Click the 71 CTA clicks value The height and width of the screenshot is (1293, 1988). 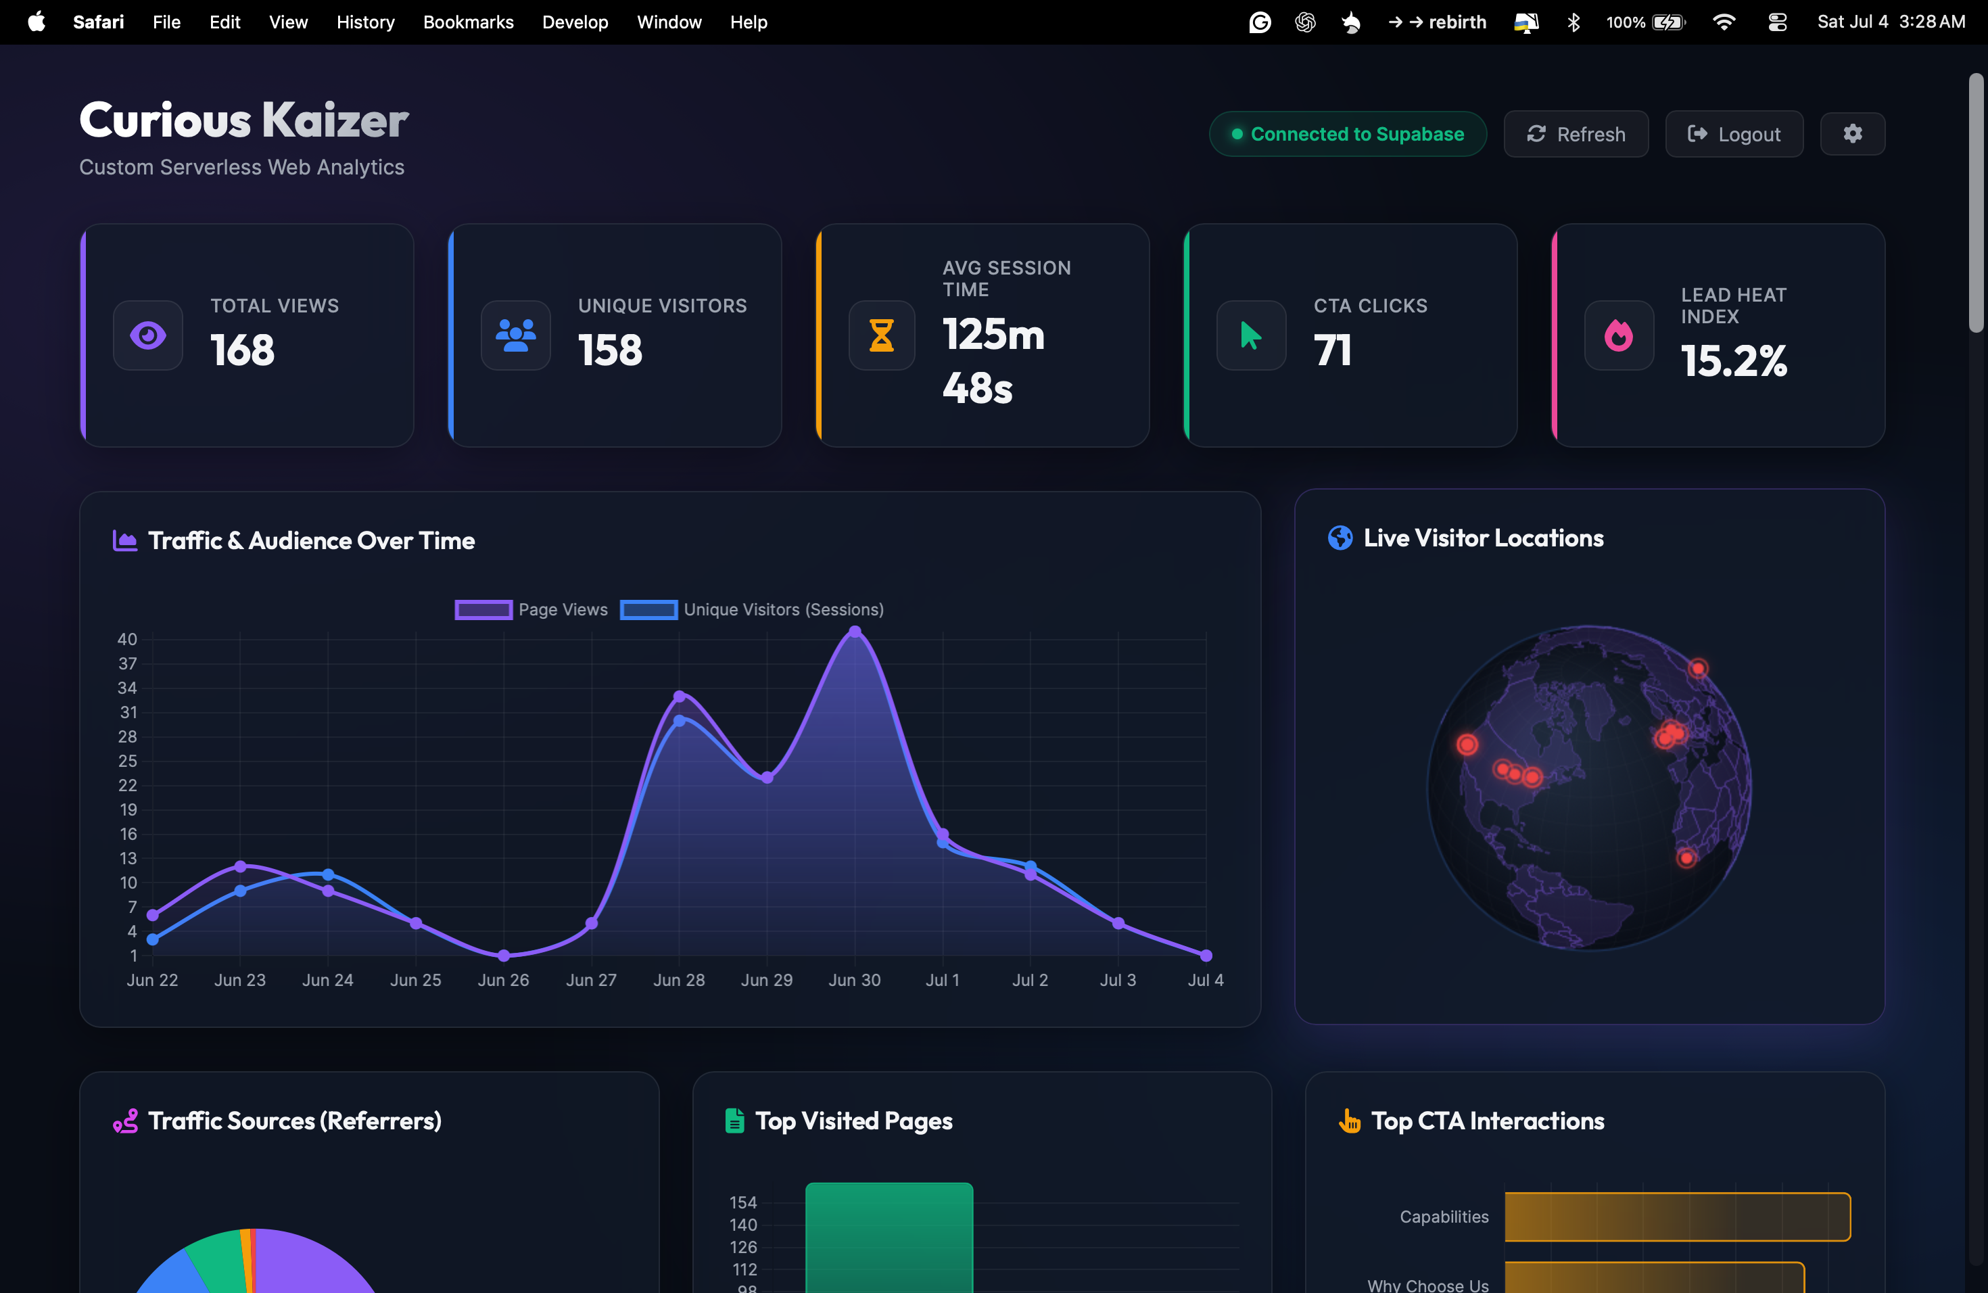tap(1332, 350)
